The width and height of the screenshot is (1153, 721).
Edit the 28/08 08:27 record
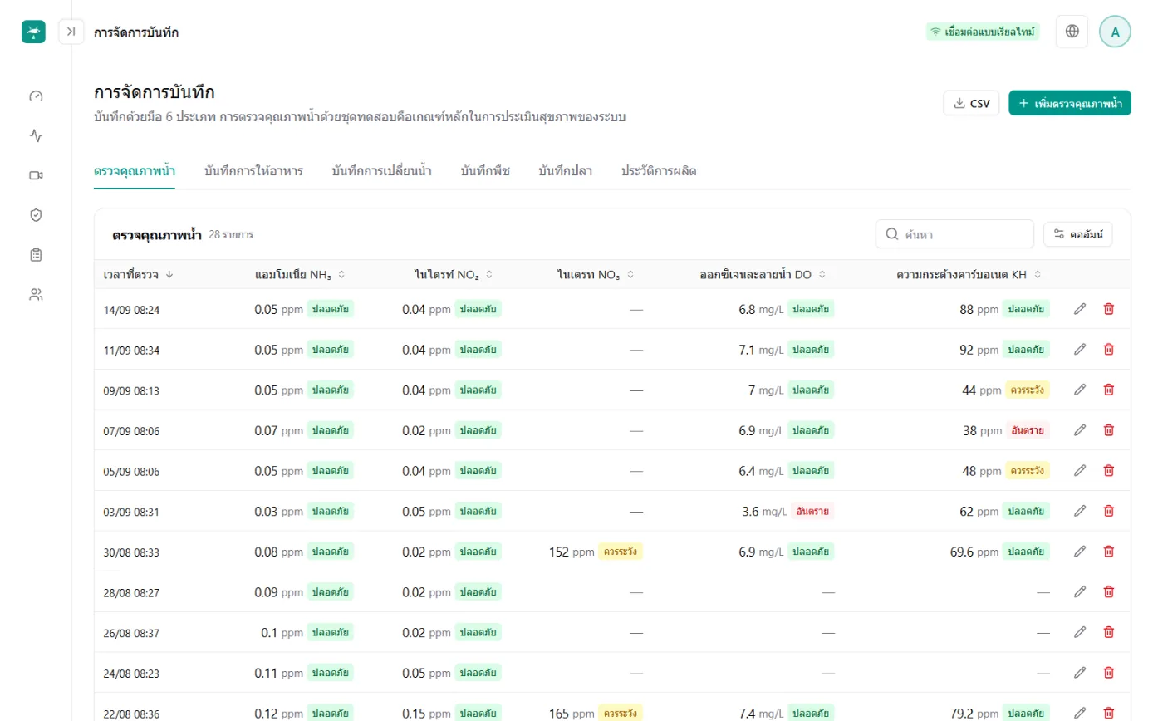point(1080,591)
